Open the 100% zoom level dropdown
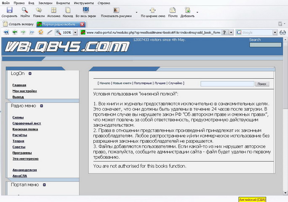 pos(75,32)
